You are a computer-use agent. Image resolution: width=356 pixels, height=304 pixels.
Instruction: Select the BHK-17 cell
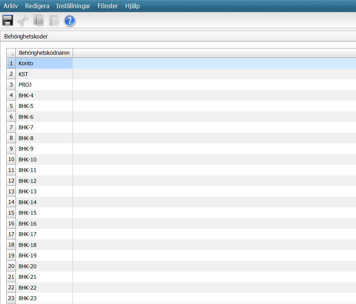(44, 234)
